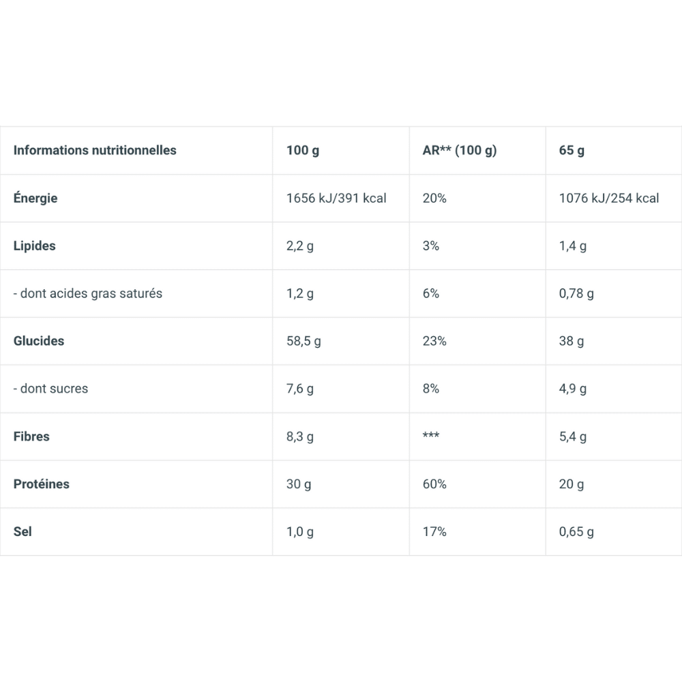Select the '0,65 g' salt value

pyautogui.click(x=576, y=532)
